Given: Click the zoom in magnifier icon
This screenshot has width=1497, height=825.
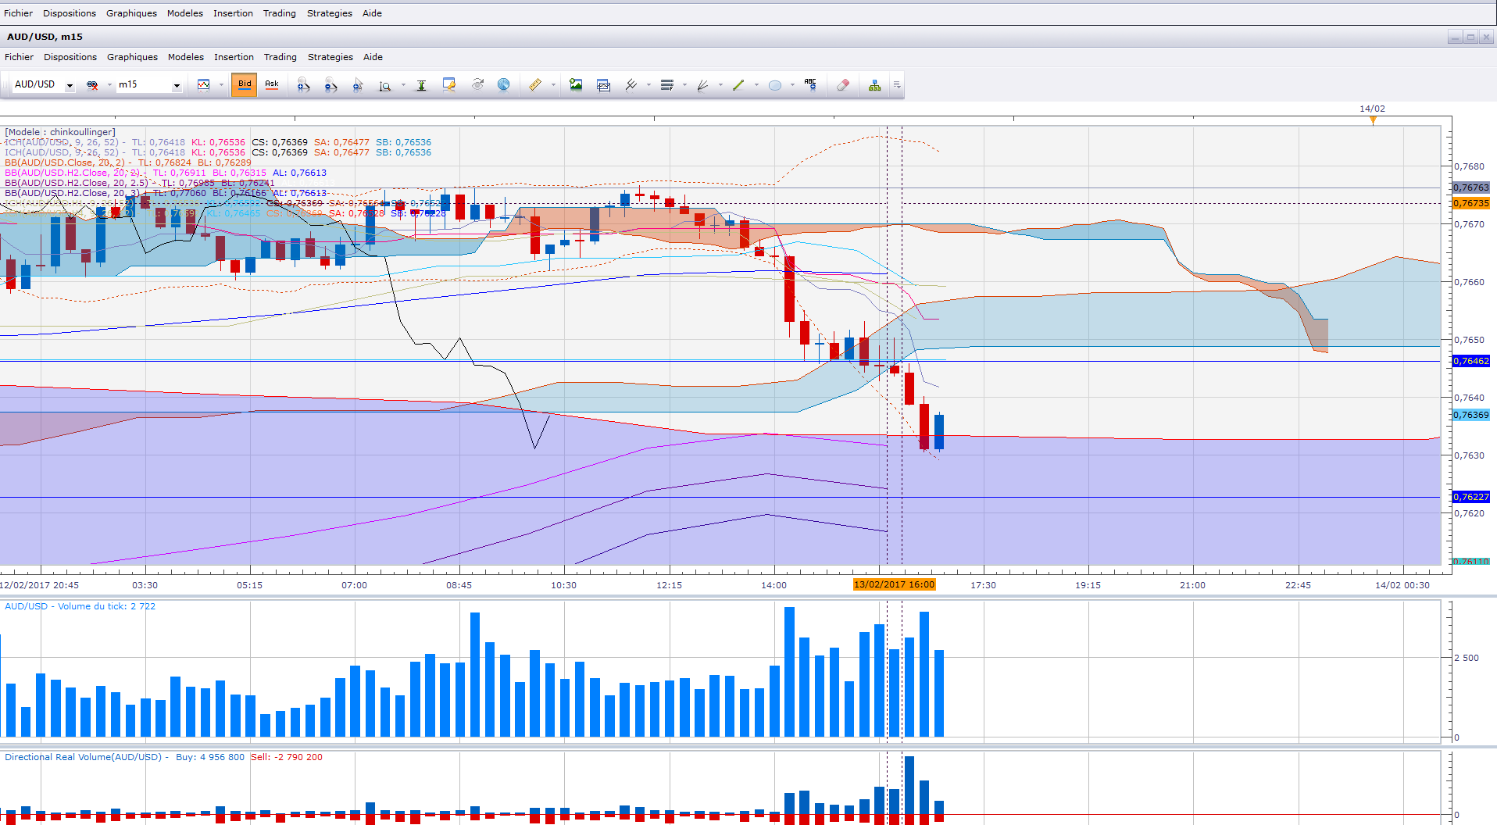Looking at the screenshot, I should [x=304, y=85].
